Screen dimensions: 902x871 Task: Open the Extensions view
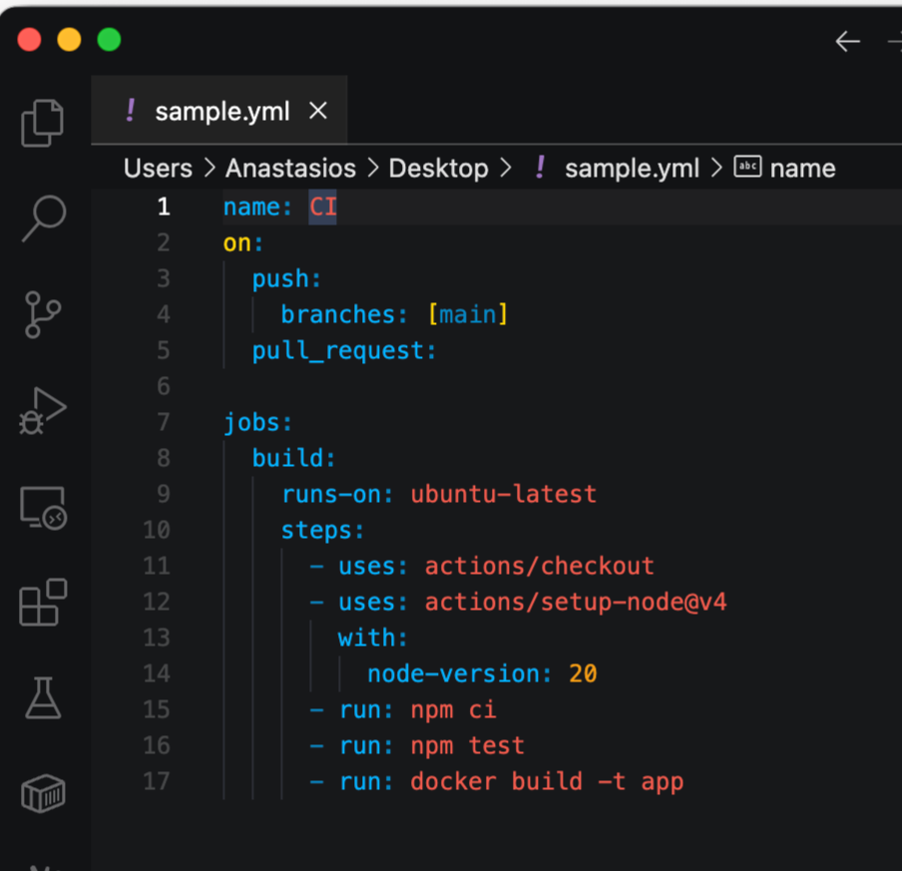[43, 603]
